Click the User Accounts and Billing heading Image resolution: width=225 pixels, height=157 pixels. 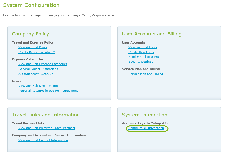(152, 34)
